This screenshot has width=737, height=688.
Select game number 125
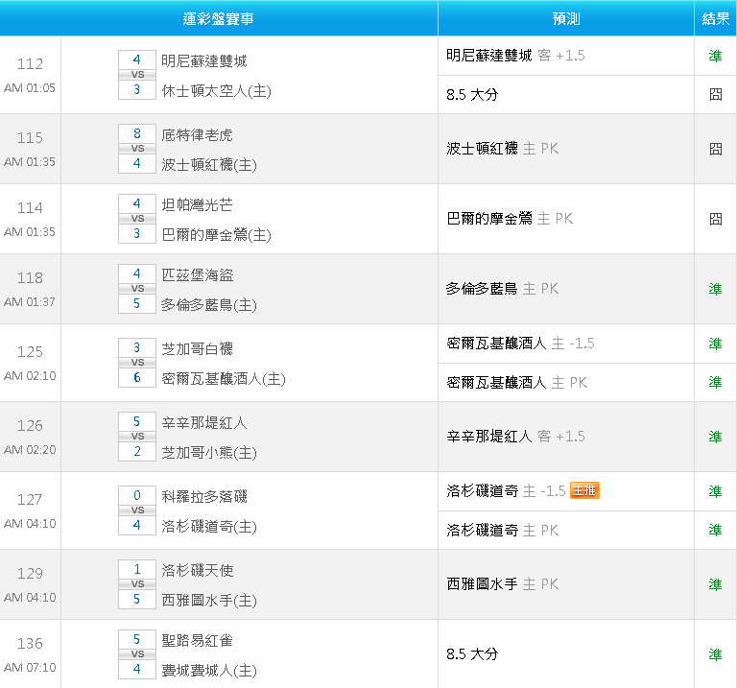coord(30,351)
